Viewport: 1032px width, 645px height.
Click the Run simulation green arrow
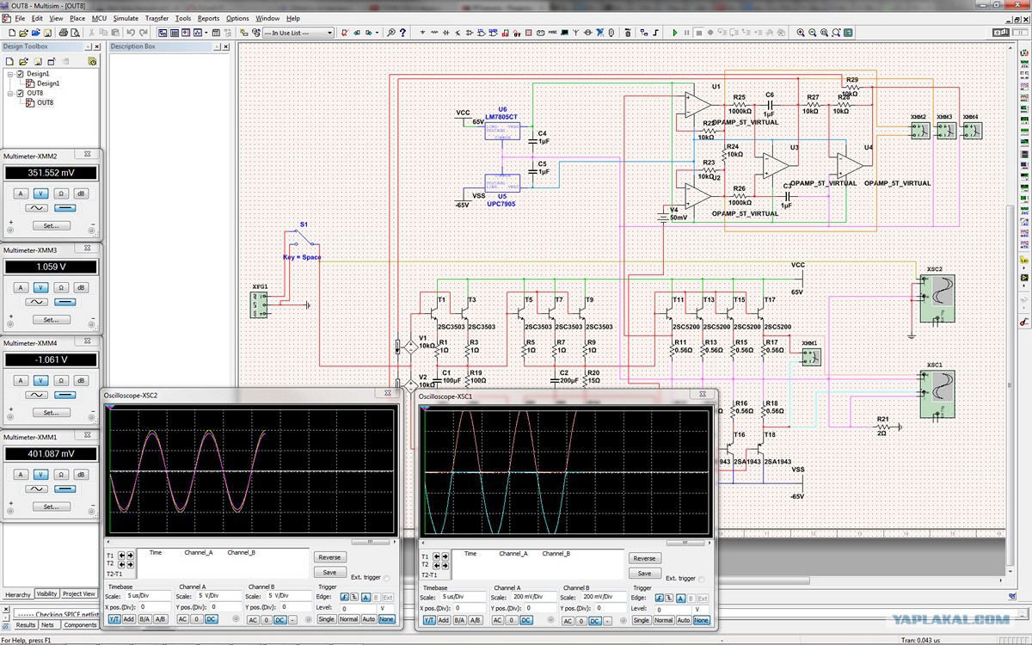coord(675,33)
